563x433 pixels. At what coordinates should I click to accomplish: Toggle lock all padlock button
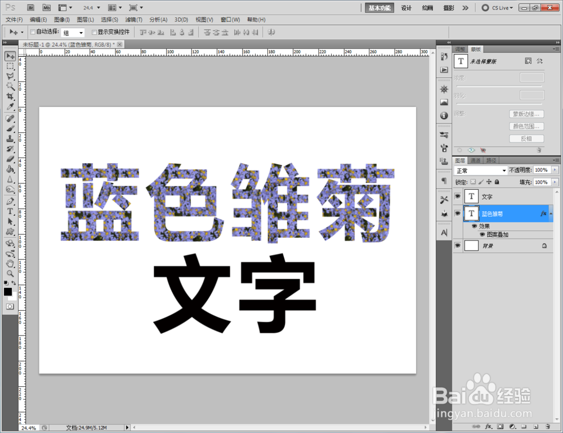tap(497, 182)
